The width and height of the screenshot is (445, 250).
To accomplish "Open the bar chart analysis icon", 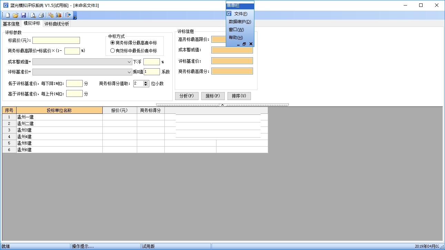I will (59, 15).
